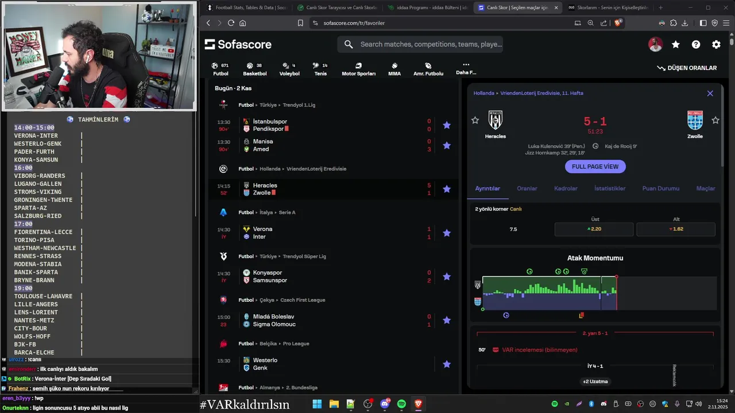735x413 pixels.
Task: Switch to the İstatistikler tab
Action: (x=610, y=188)
